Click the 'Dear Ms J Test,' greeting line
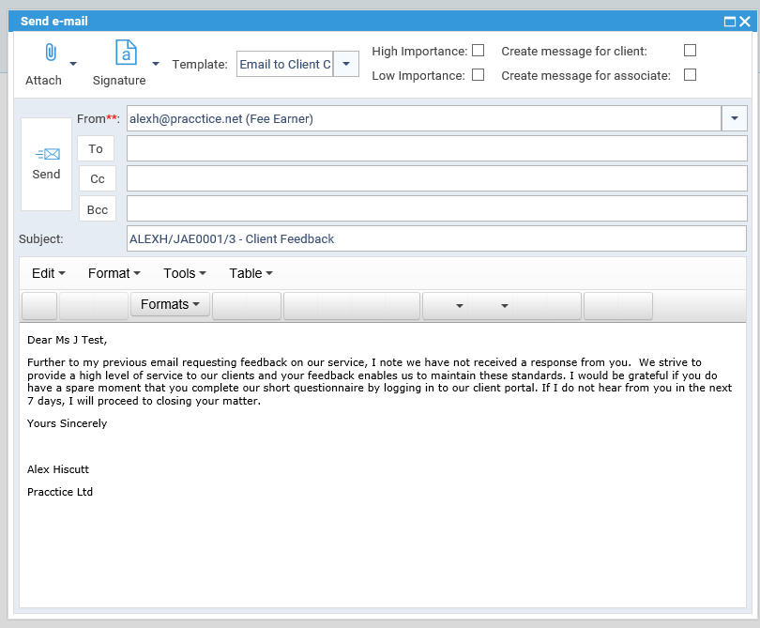 coord(67,340)
